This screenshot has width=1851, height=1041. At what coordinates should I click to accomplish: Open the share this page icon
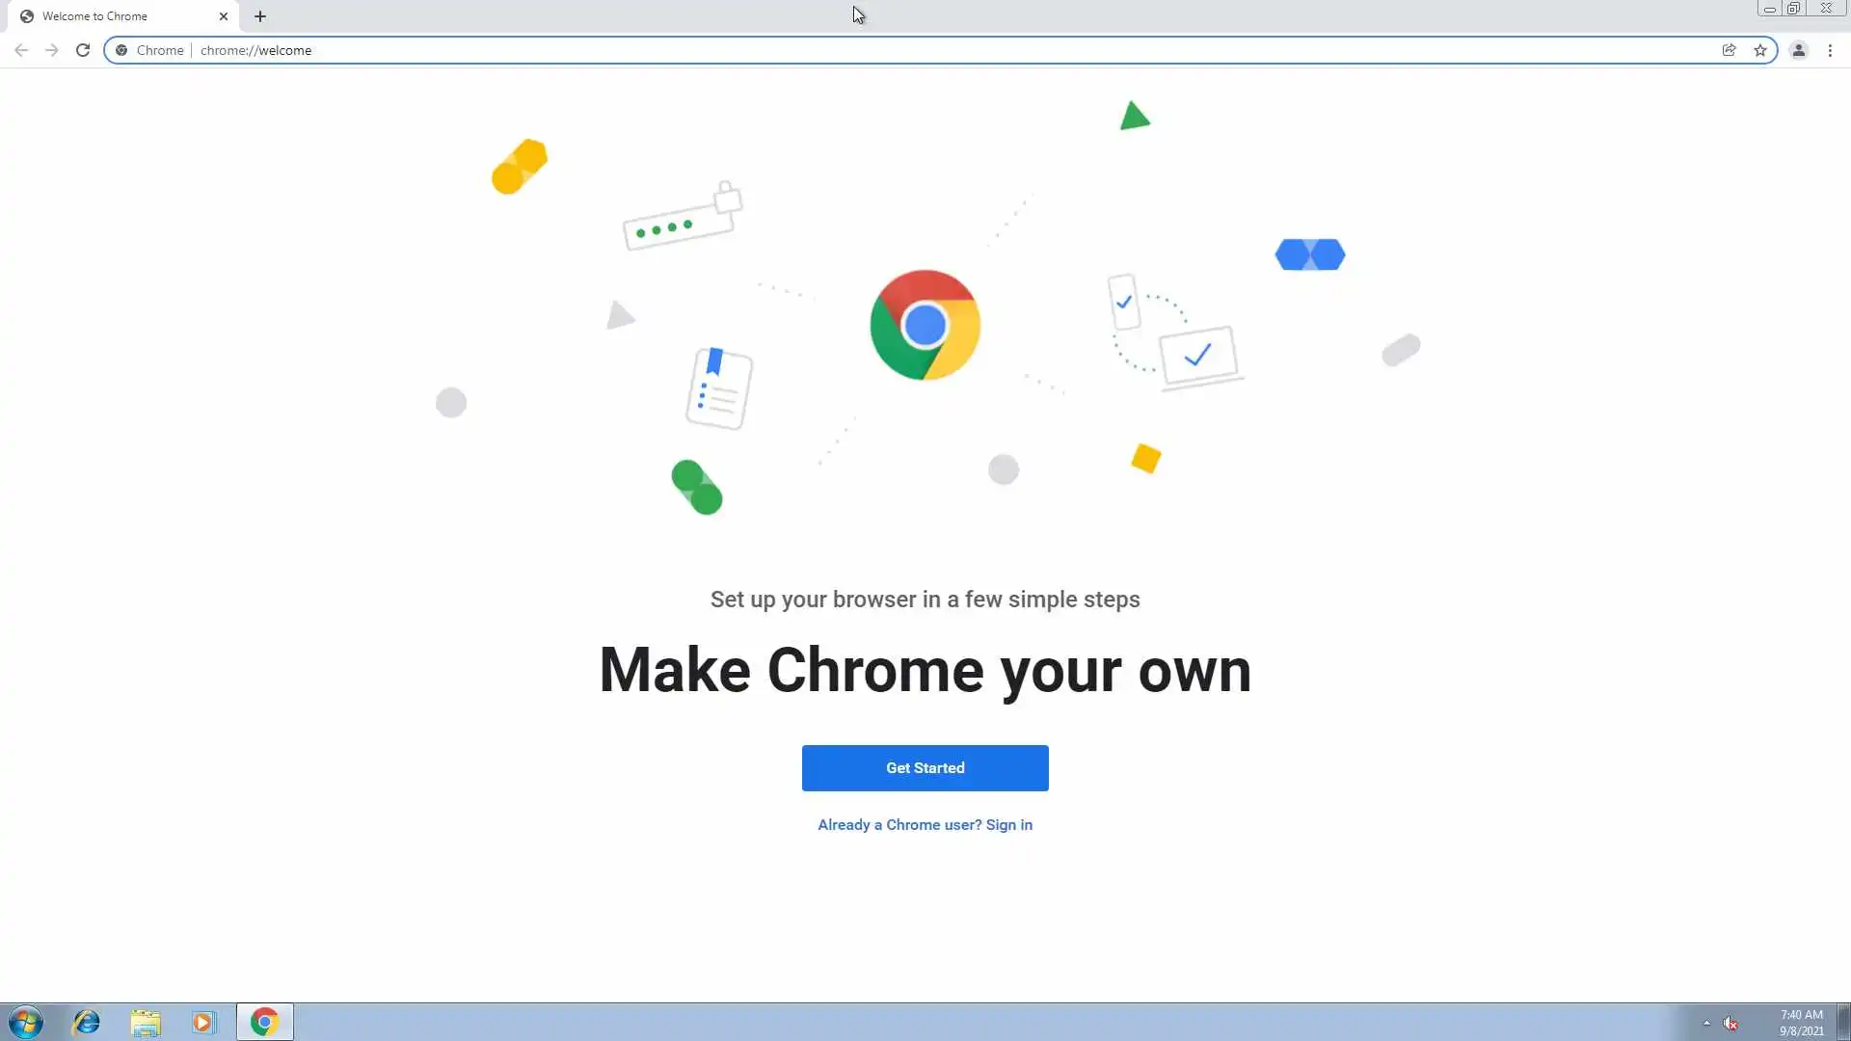pyautogui.click(x=1730, y=50)
